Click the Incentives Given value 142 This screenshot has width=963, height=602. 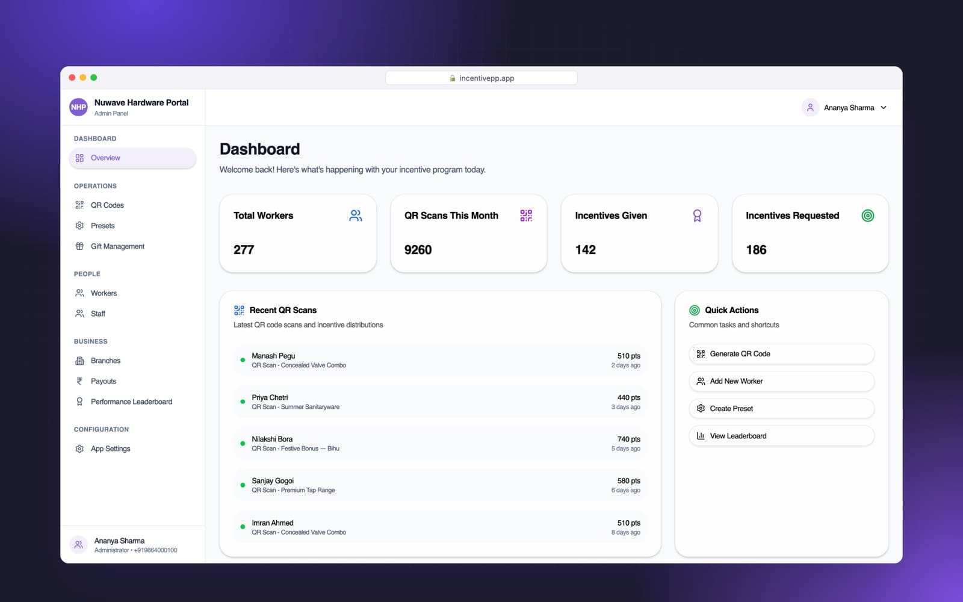586,250
